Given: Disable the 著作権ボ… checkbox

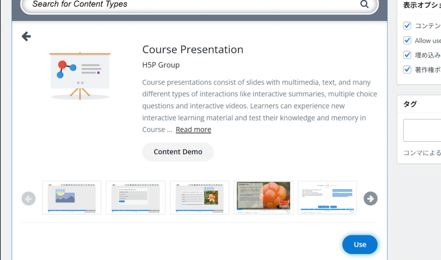Looking at the screenshot, I should coord(407,69).
